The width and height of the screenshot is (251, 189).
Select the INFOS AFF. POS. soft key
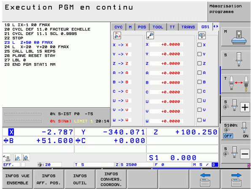pyautogui.click(x=49, y=179)
